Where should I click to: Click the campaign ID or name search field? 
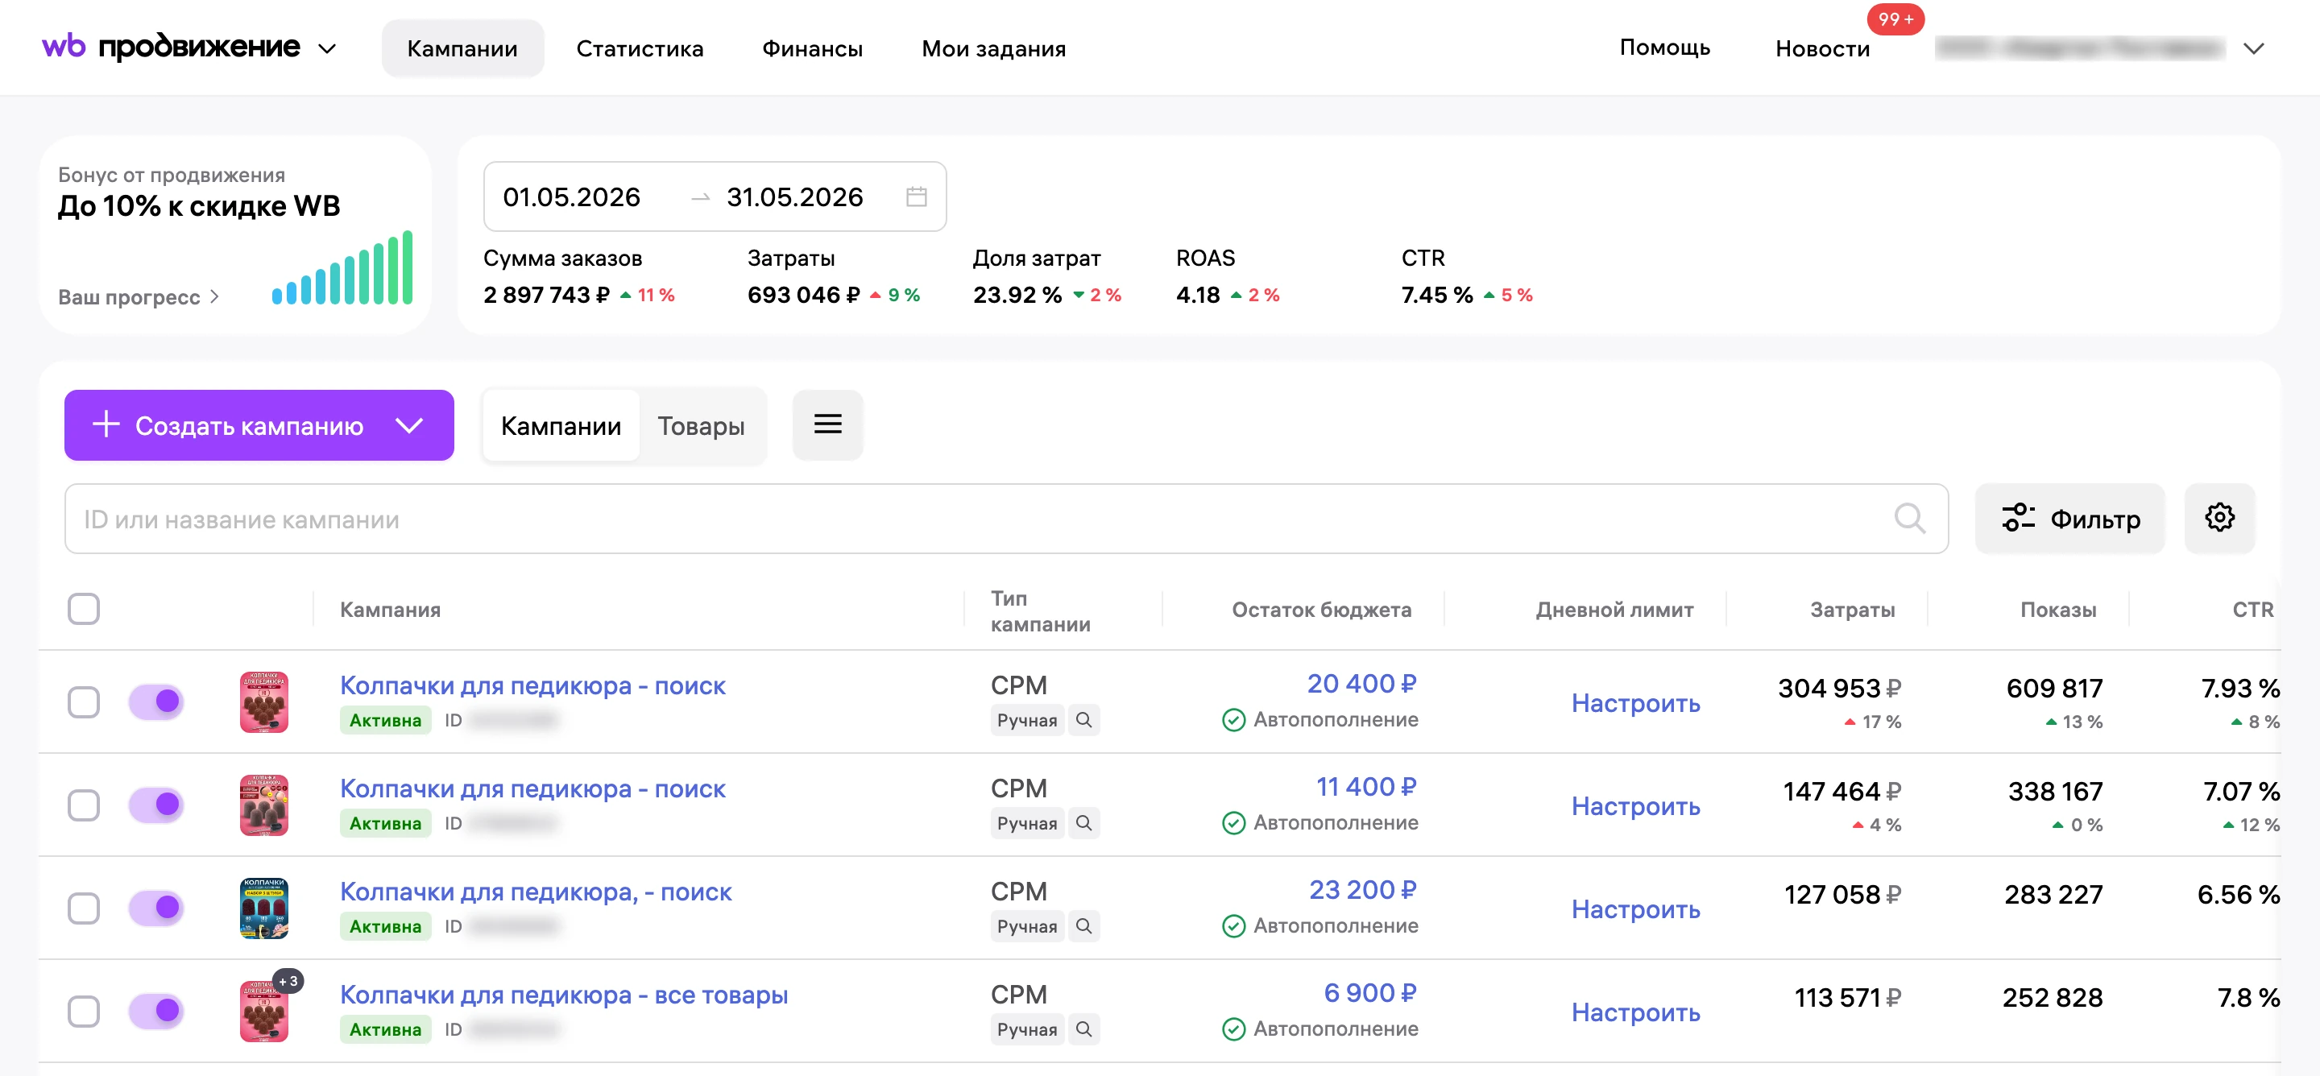[1006, 519]
